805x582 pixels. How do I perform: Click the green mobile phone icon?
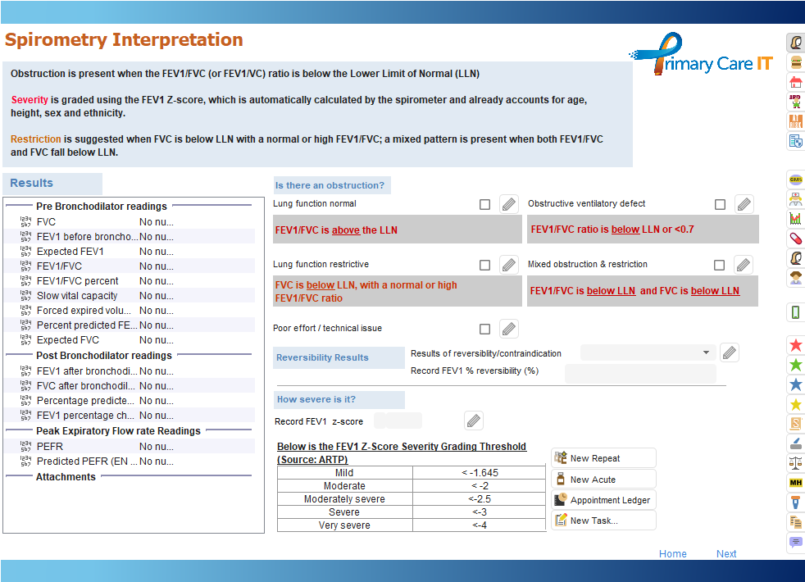click(x=795, y=312)
